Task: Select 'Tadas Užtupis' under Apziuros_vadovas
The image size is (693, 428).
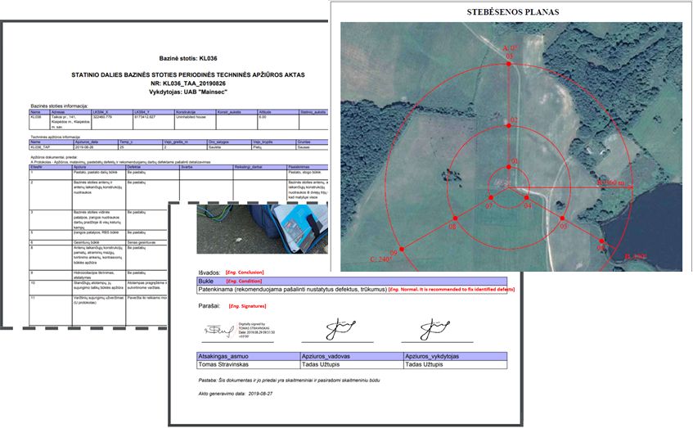Action: coord(321,365)
